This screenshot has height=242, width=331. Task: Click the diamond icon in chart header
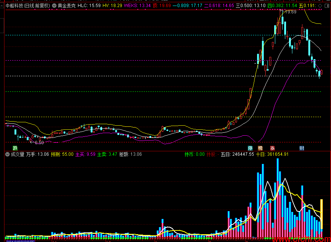[x=320, y=6]
